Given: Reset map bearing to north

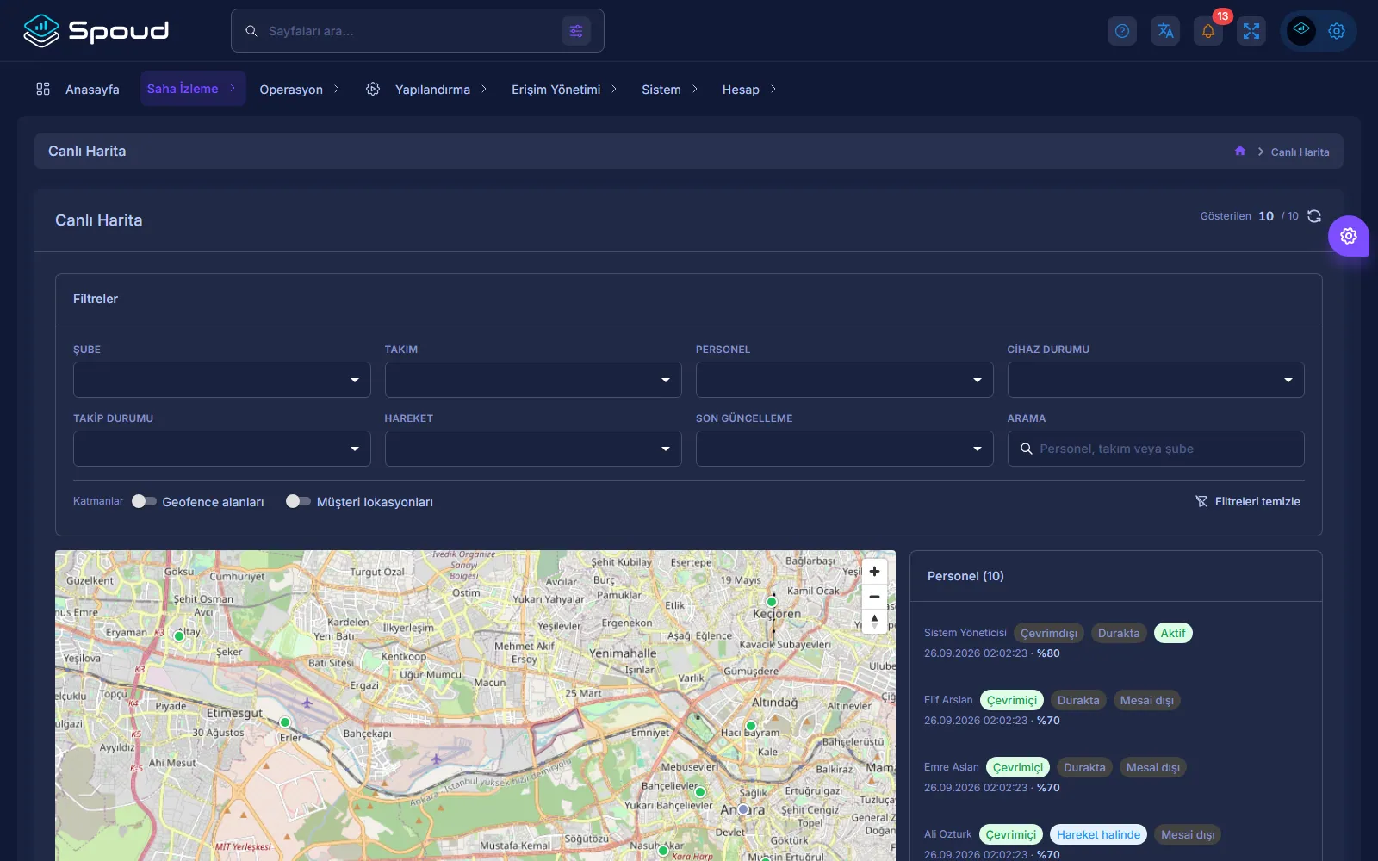Looking at the screenshot, I should click(874, 622).
